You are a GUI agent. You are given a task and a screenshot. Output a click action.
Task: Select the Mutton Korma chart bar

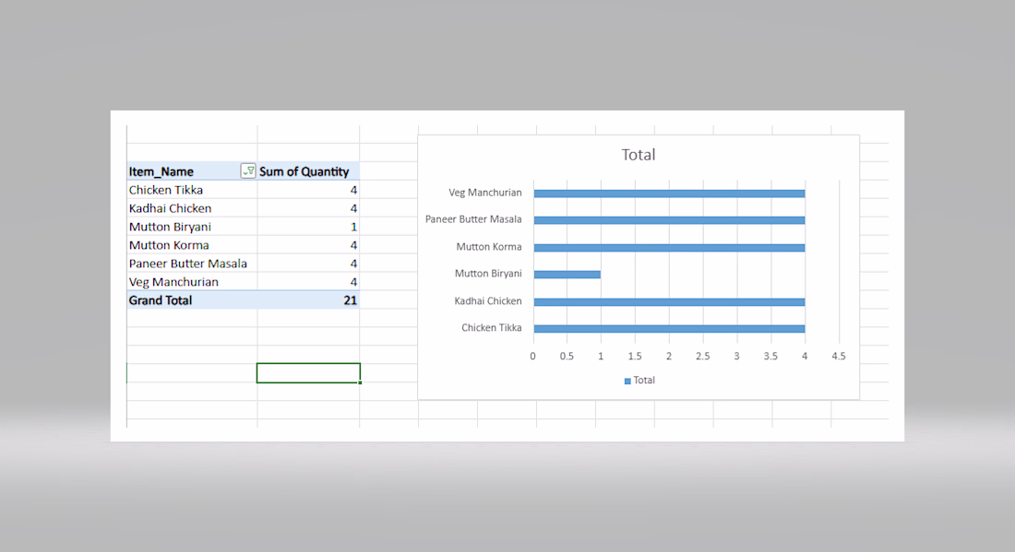[x=669, y=248]
